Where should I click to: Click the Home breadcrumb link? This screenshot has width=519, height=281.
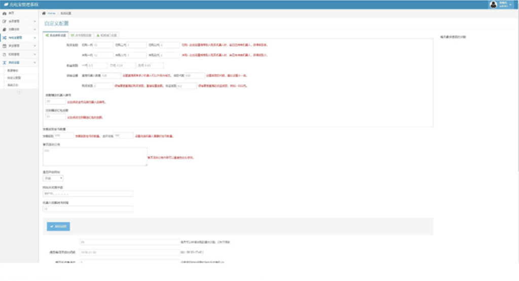51,13
